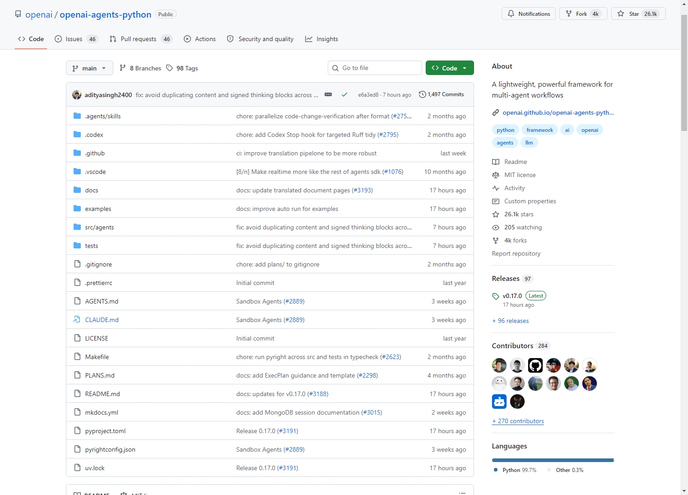
Task: Open the .vscode folder icon
Action: coord(77,171)
